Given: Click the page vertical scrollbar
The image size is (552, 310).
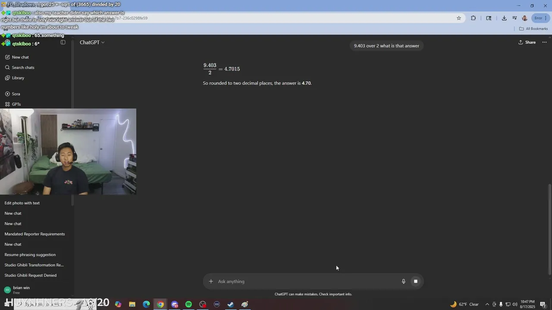Looking at the screenshot, I should point(549,229).
